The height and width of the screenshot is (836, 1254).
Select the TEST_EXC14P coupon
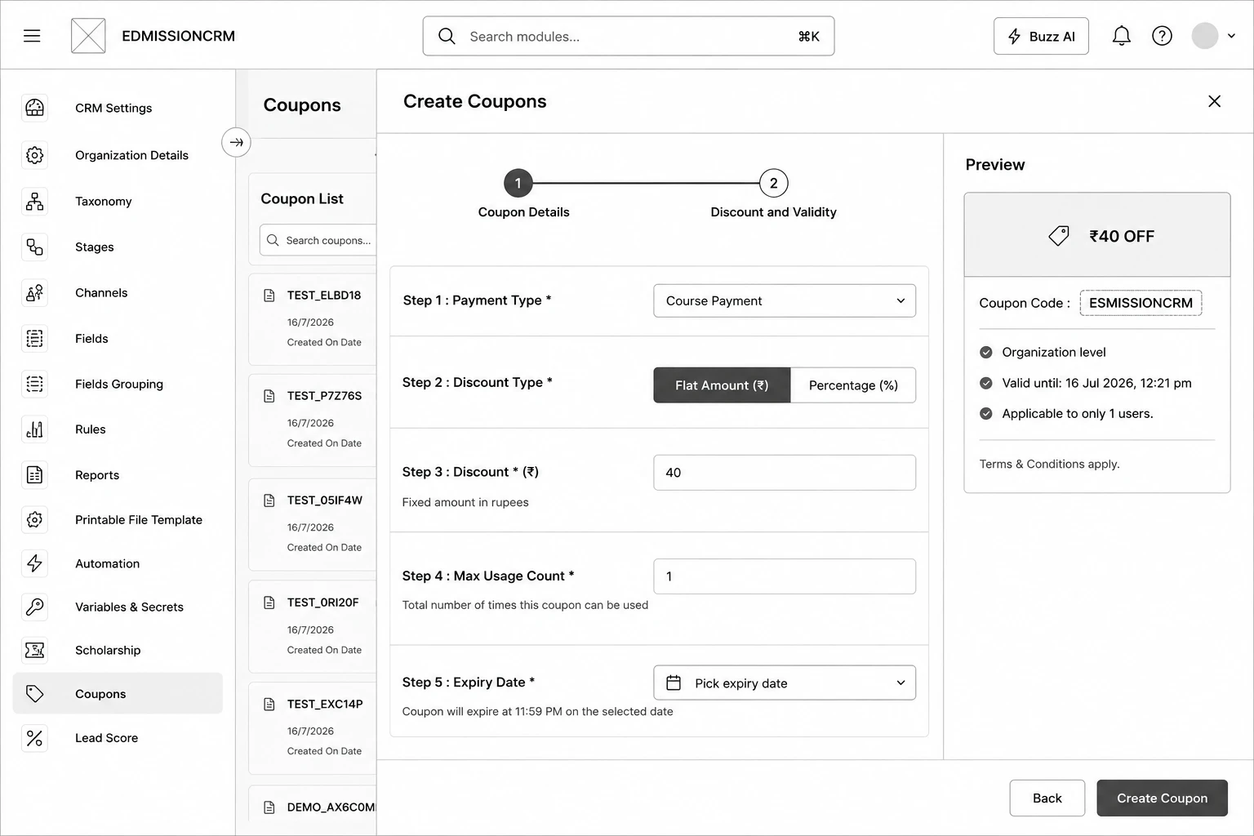pos(313,728)
